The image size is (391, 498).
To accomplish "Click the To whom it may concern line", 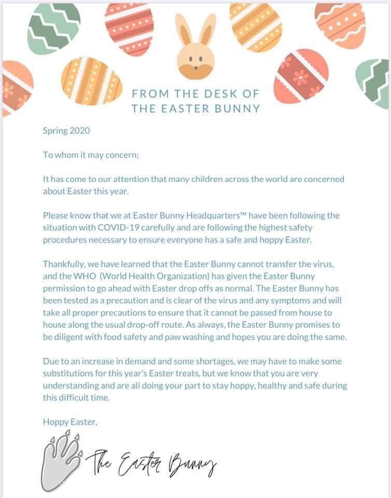I will tap(91, 155).
